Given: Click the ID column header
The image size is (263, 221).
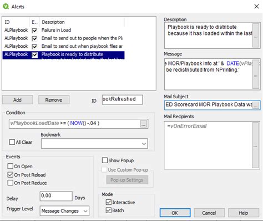Looking at the screenshot, I should point(16,22).
